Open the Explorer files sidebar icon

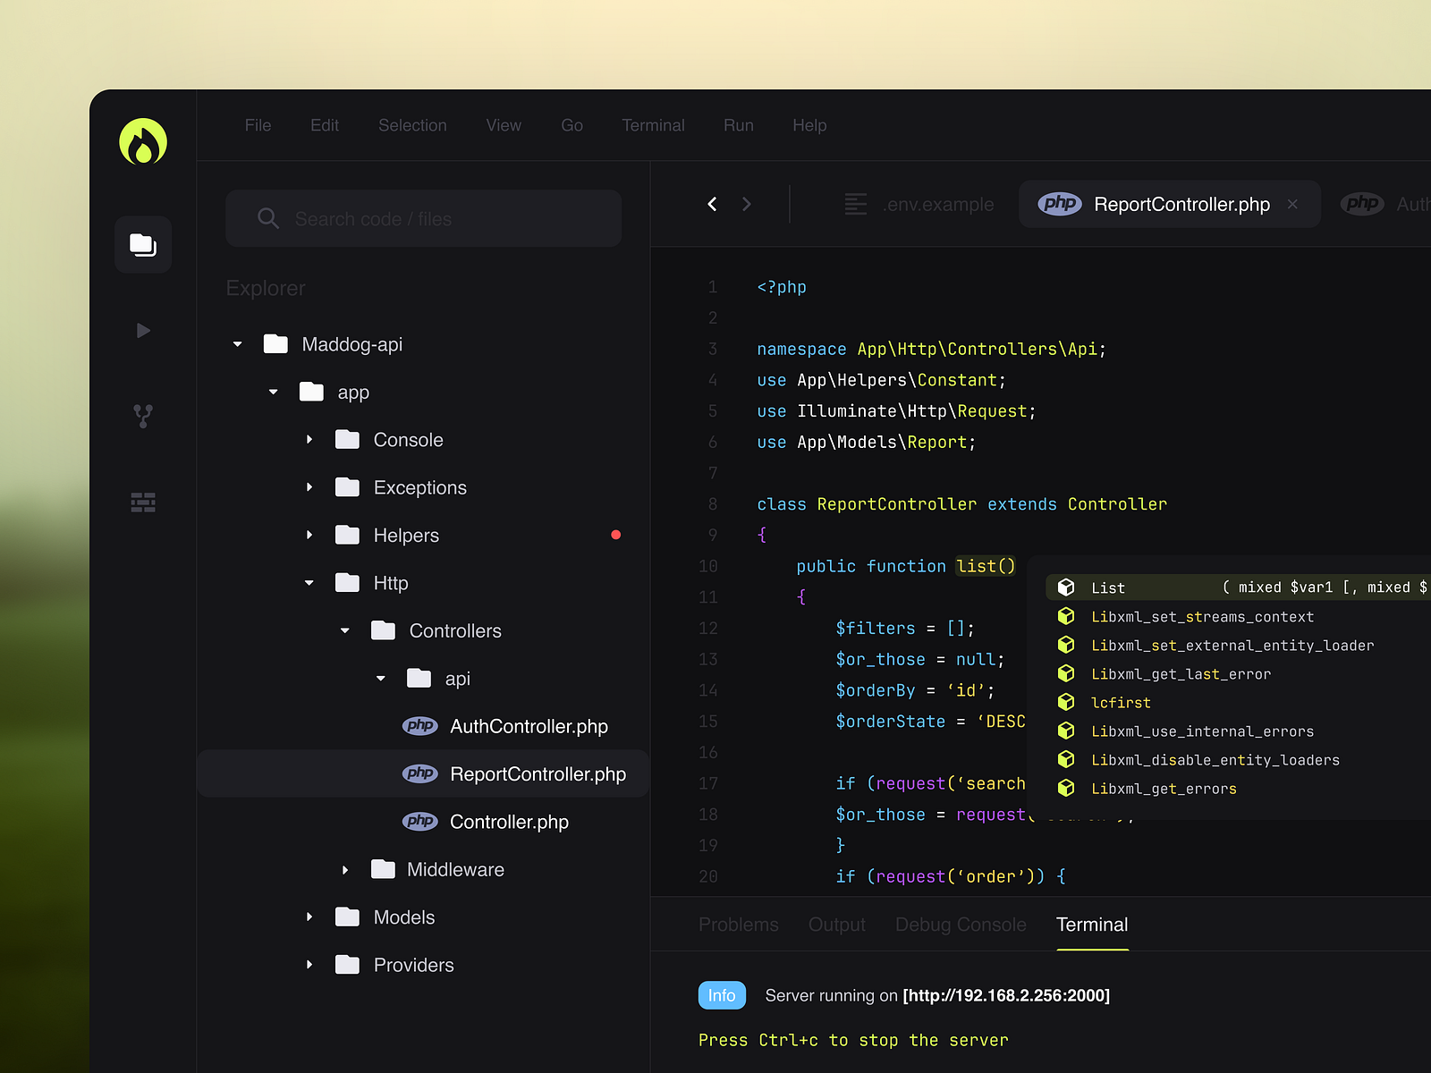pyautogui.click(x=142, y=244)
